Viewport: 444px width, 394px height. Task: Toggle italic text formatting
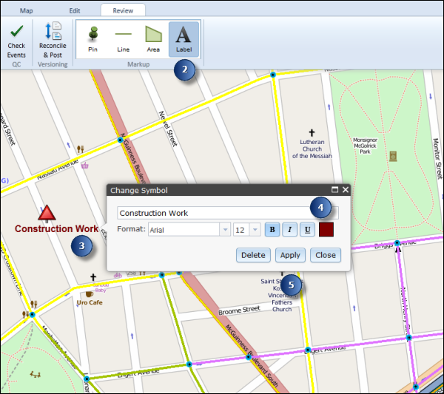point(289,230)
